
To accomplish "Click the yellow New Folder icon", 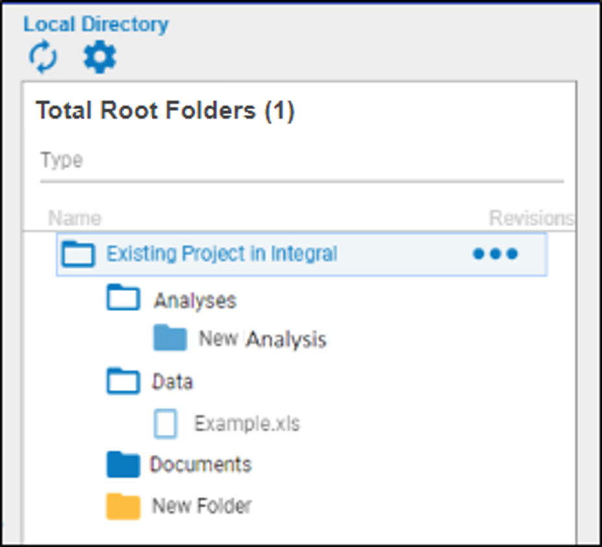I will (x=123, y=505).
